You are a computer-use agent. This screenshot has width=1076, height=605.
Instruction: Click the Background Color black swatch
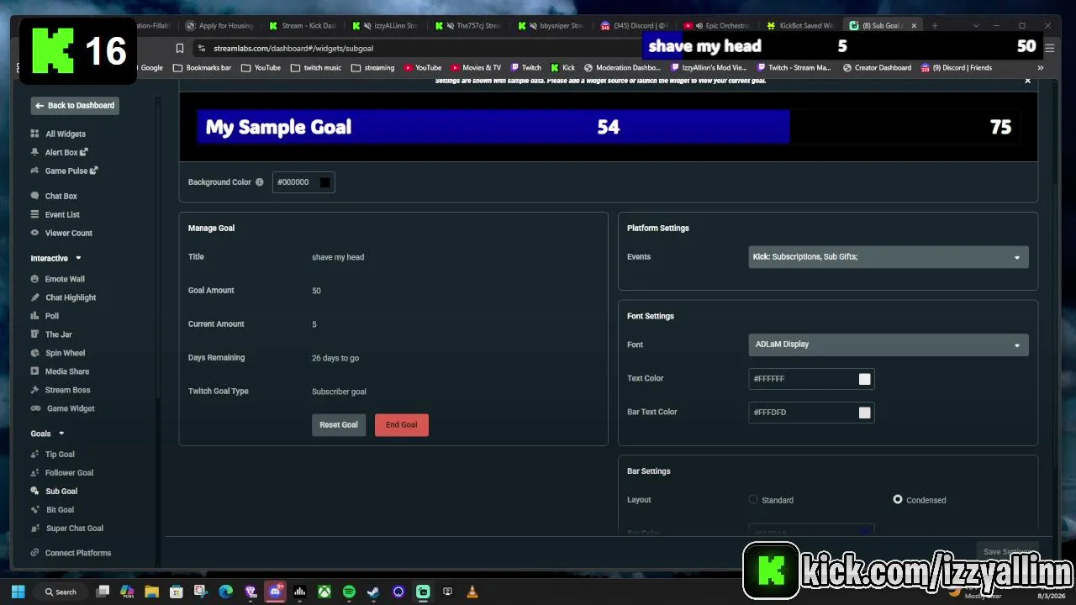(x=325, y=182)
